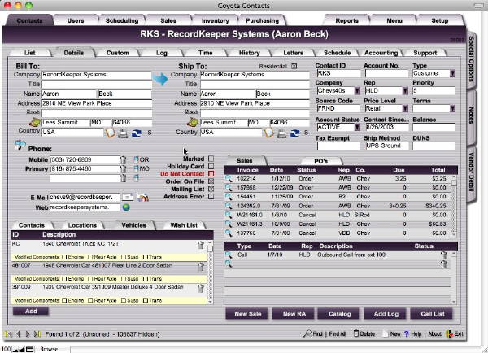
Task: Click the envelope icon next to E-Mail
Action: [x=128, y=197]
